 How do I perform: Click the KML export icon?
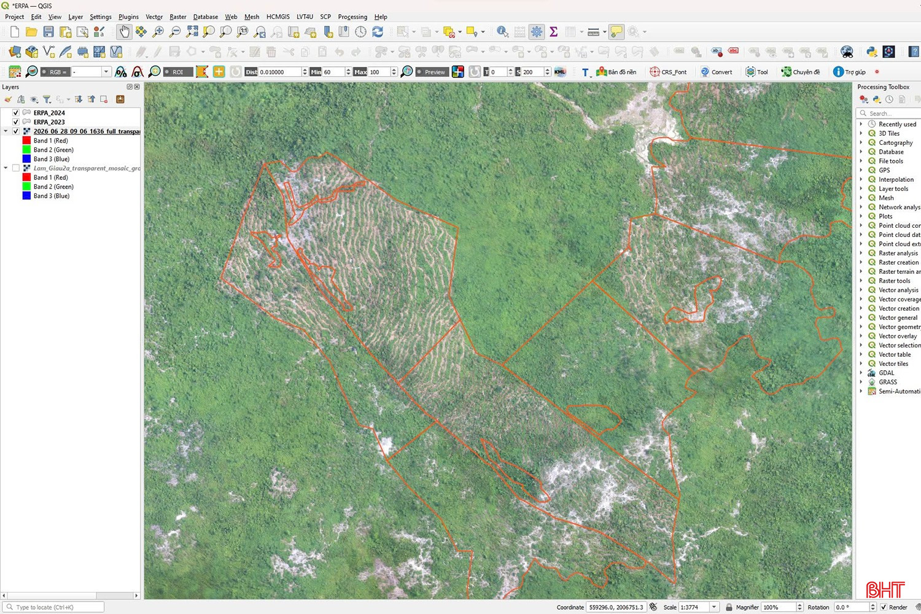(x=560, y=72)
